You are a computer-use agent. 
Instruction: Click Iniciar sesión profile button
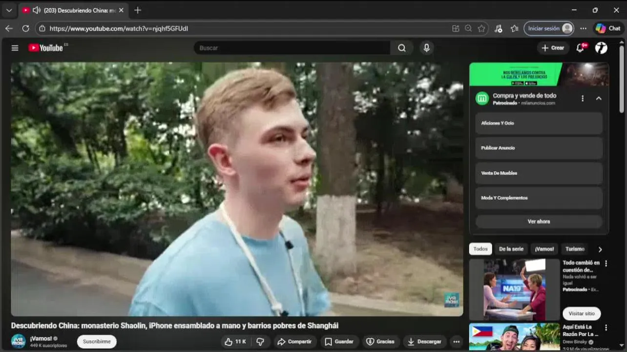click(x=549, y=28)
